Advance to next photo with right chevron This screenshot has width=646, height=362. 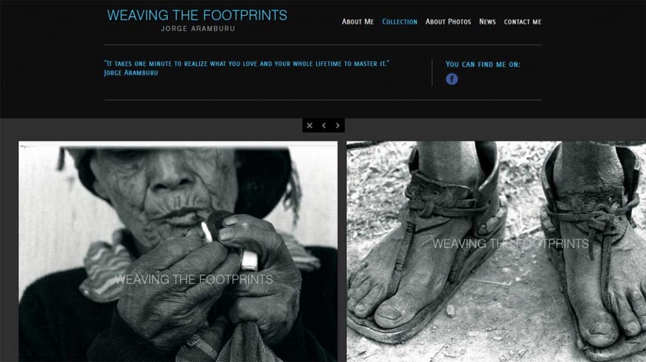coord(338,126)
